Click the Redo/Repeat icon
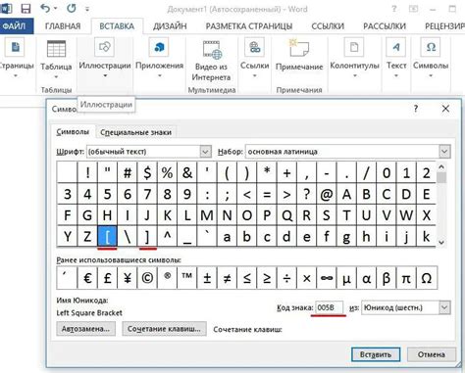Screen dimensions: 465x373 click(72, 8)
